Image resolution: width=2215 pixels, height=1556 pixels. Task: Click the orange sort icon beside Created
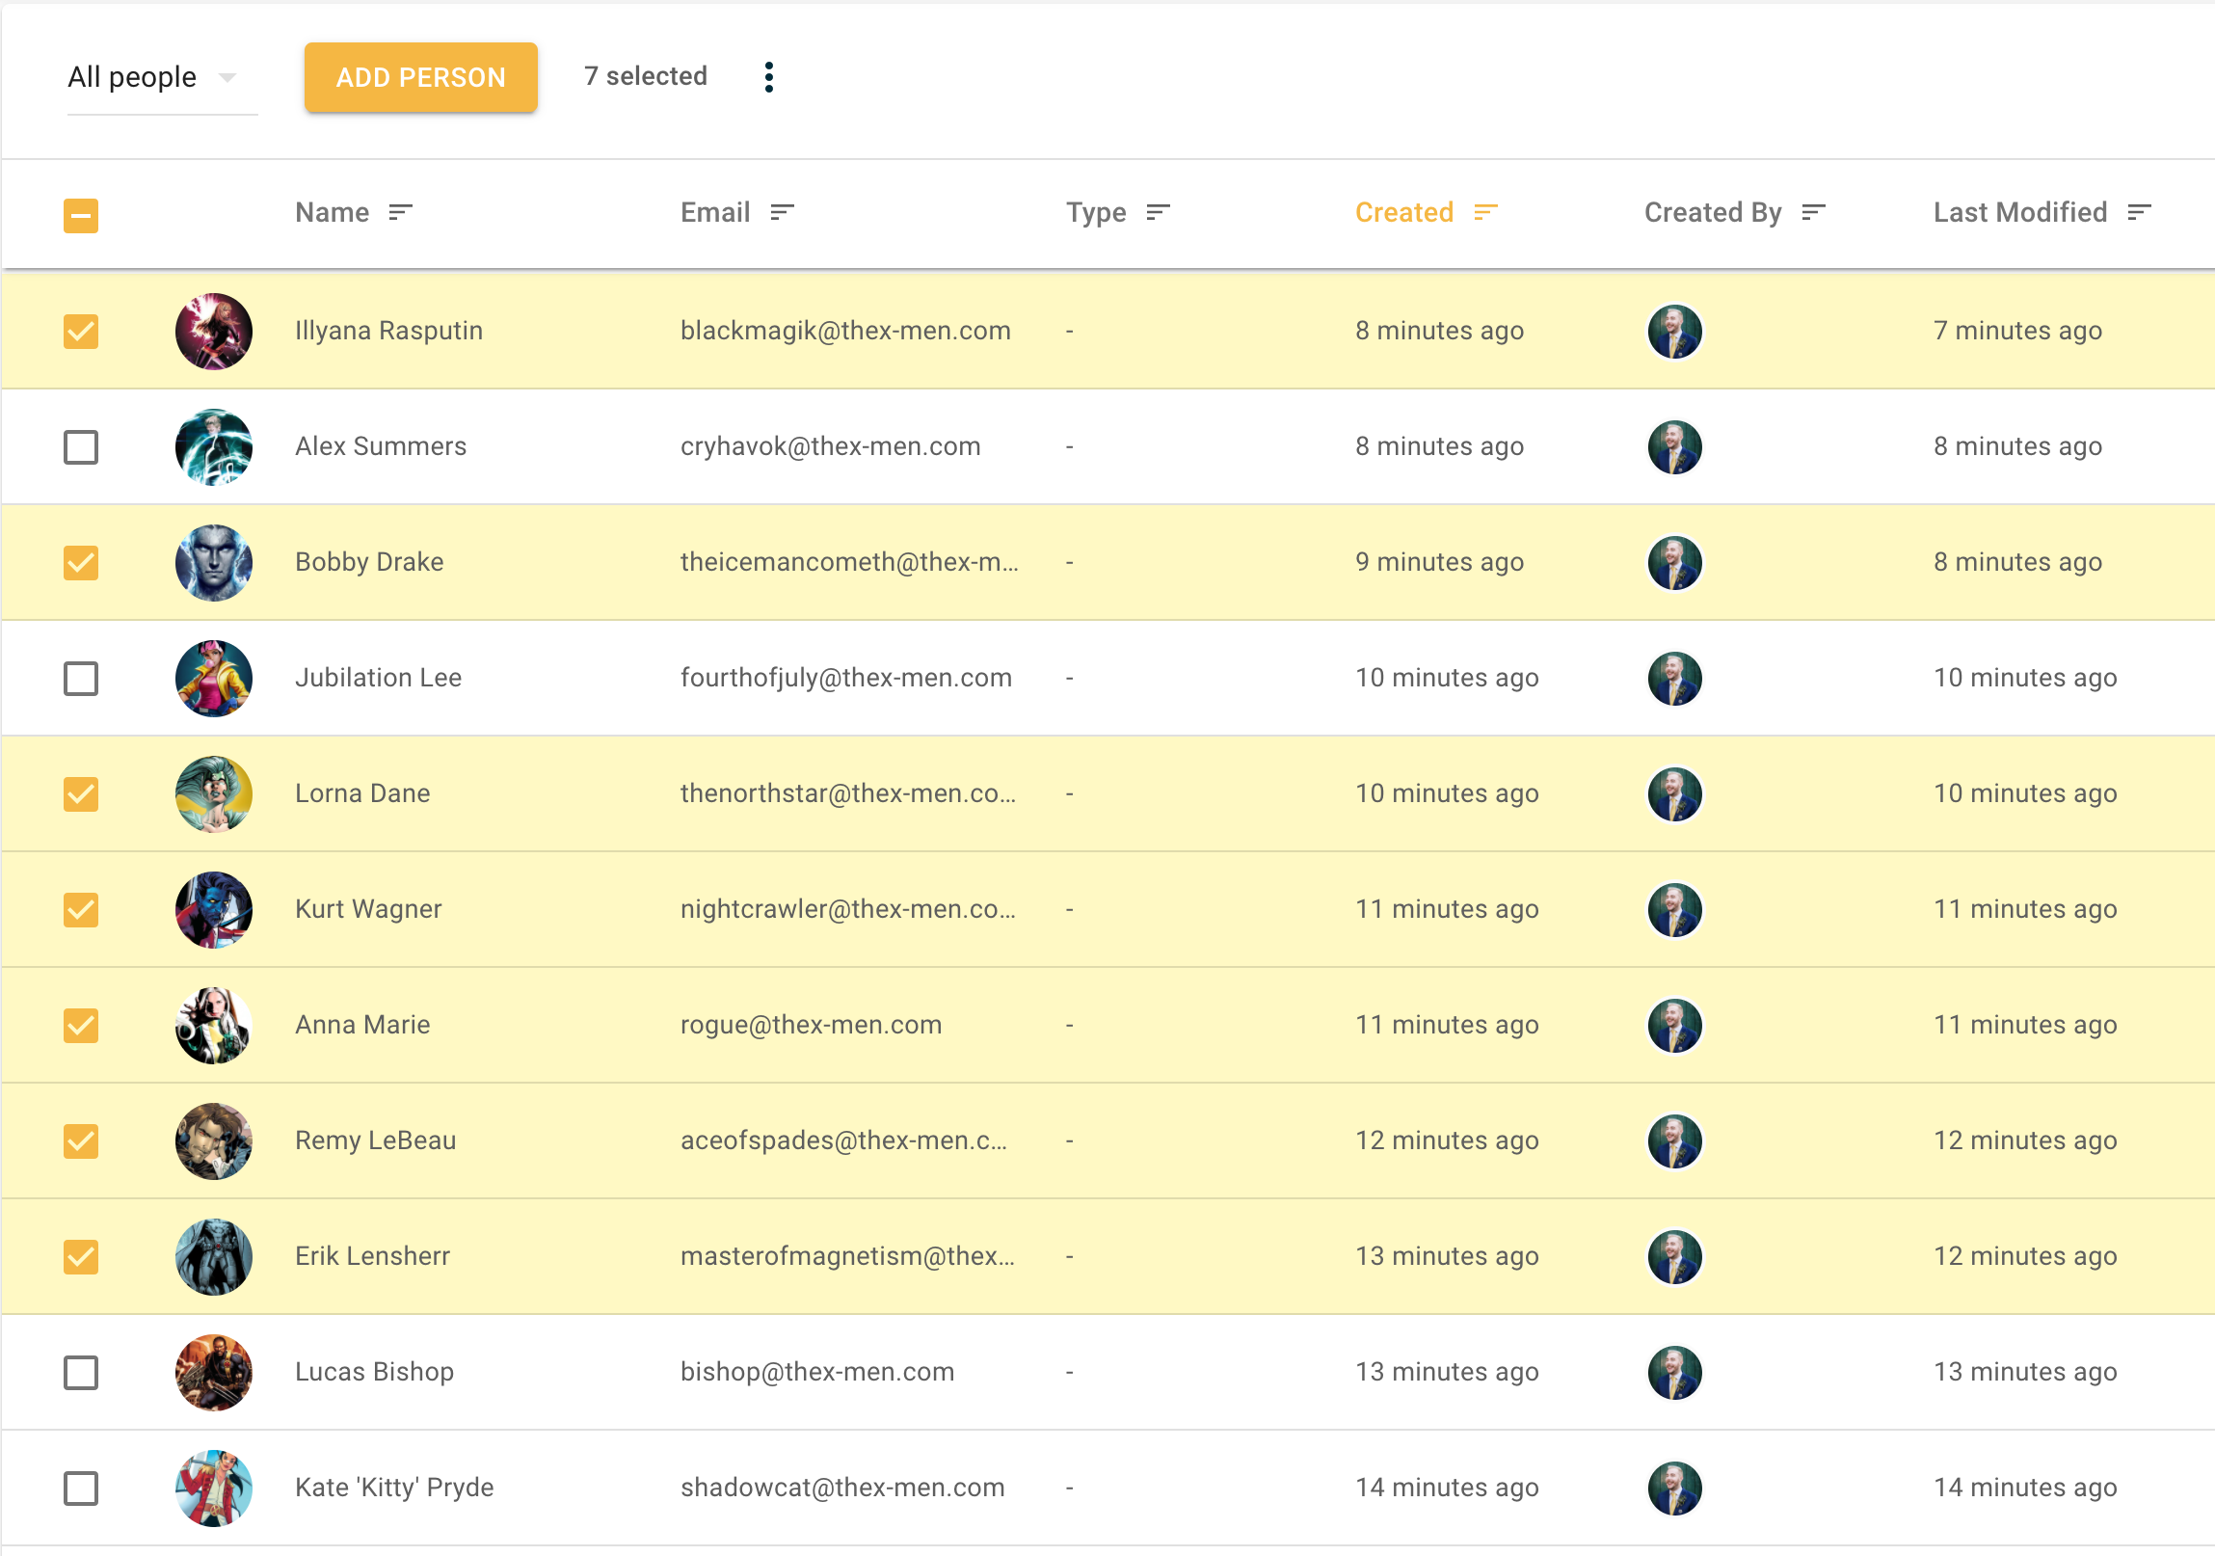click(x=1485, y=212)
